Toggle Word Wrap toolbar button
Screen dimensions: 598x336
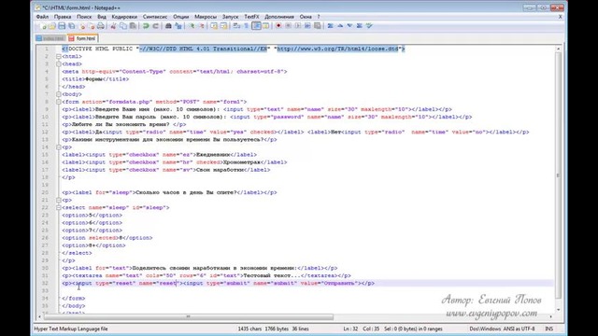click(236, 26)
